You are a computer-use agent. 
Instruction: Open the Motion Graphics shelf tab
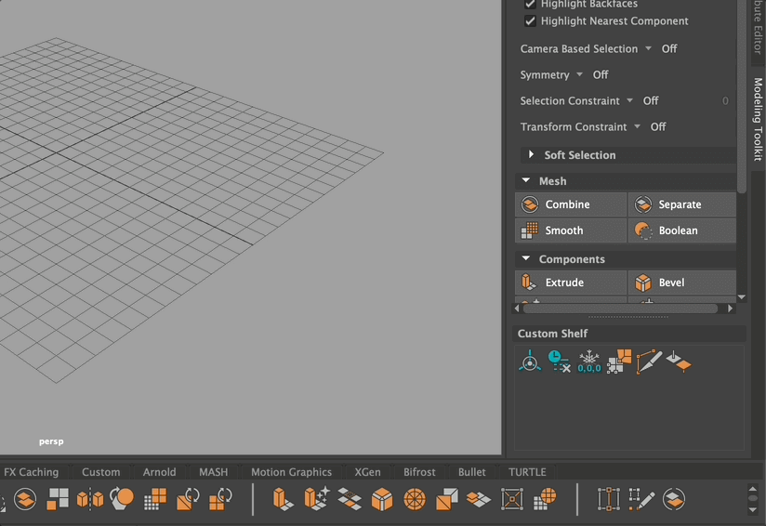[291, 472]
